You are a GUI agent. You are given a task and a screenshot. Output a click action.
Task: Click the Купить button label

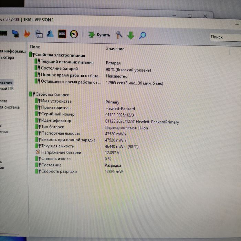pyautogui.click(x=103, y=35)
